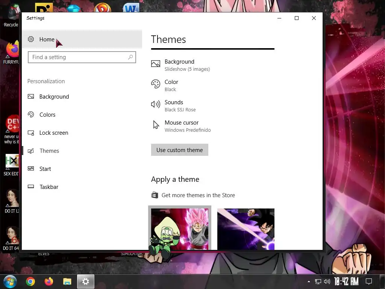Minimize the Settings window
Viewport: 385px width, 289px height.
(279, 18)
